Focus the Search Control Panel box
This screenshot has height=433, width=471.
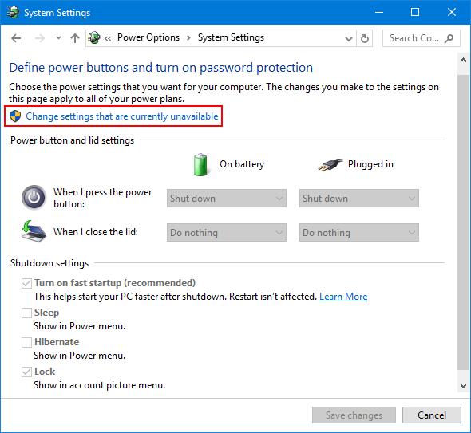point(422,38)
